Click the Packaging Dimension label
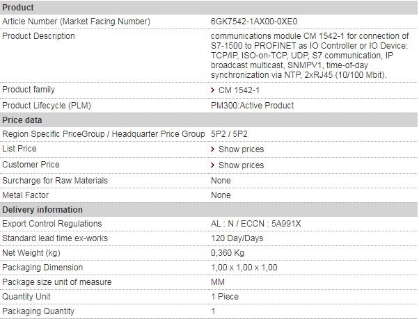 click(x=42, y=268)
